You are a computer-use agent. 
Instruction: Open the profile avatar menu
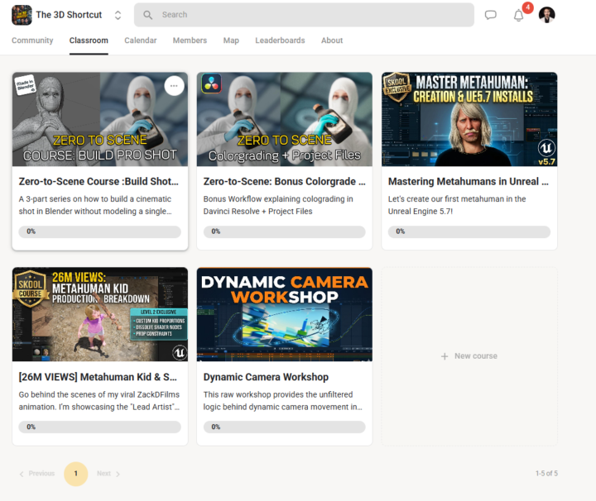pos(546,15)
